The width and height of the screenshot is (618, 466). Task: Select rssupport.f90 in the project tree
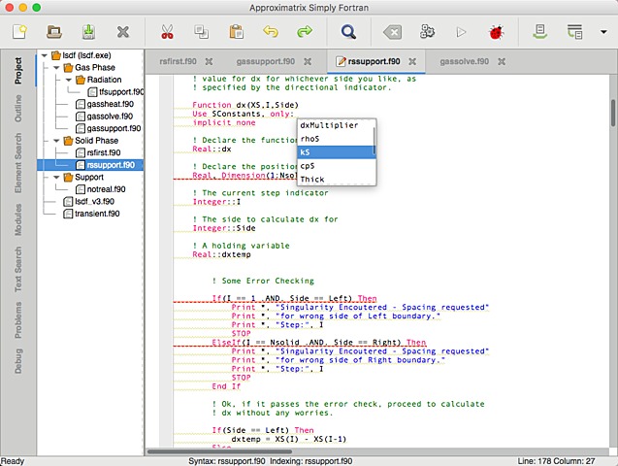tap(105, 165)
